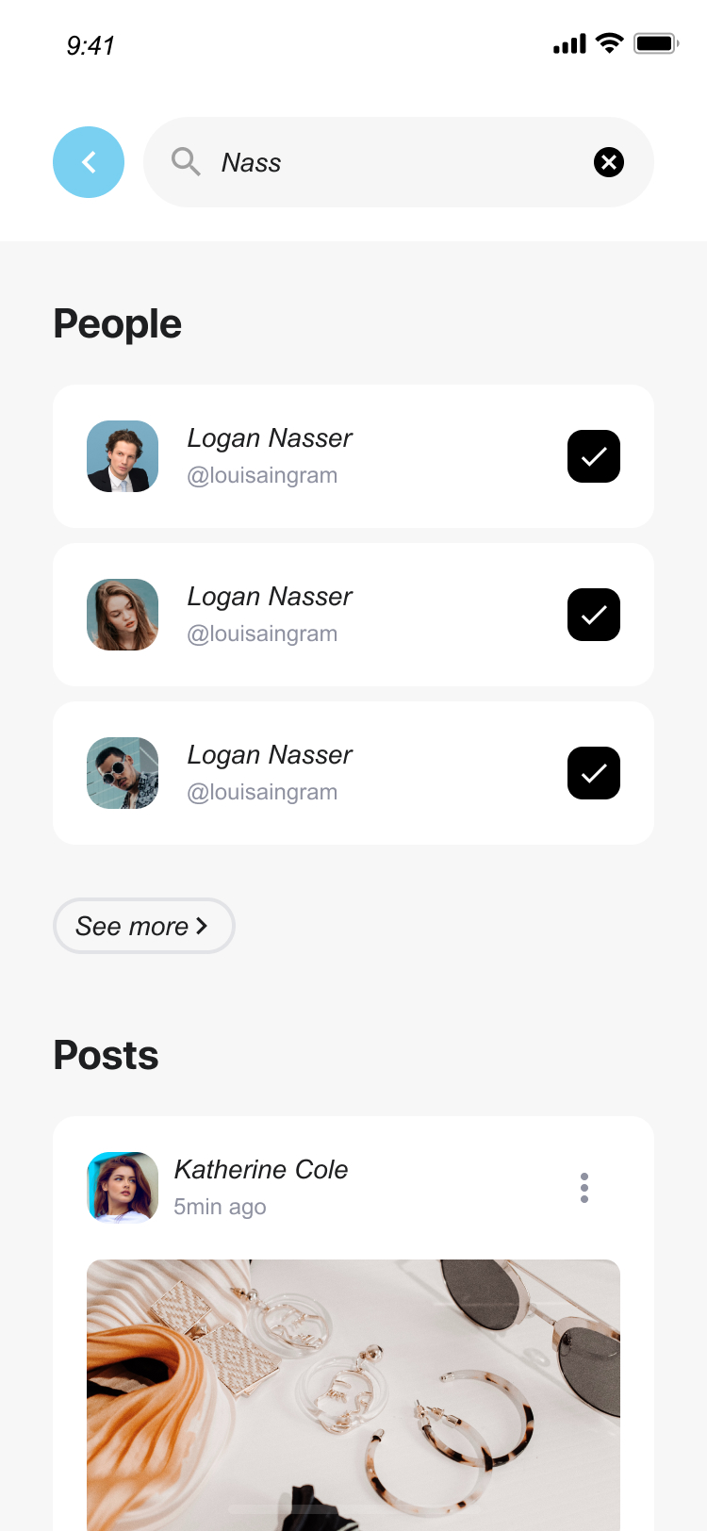This screenshot has width=707, height=1531.
Task: Tap the battery icon in status bar
Action: pyautogui.click(x=655, y=43)
